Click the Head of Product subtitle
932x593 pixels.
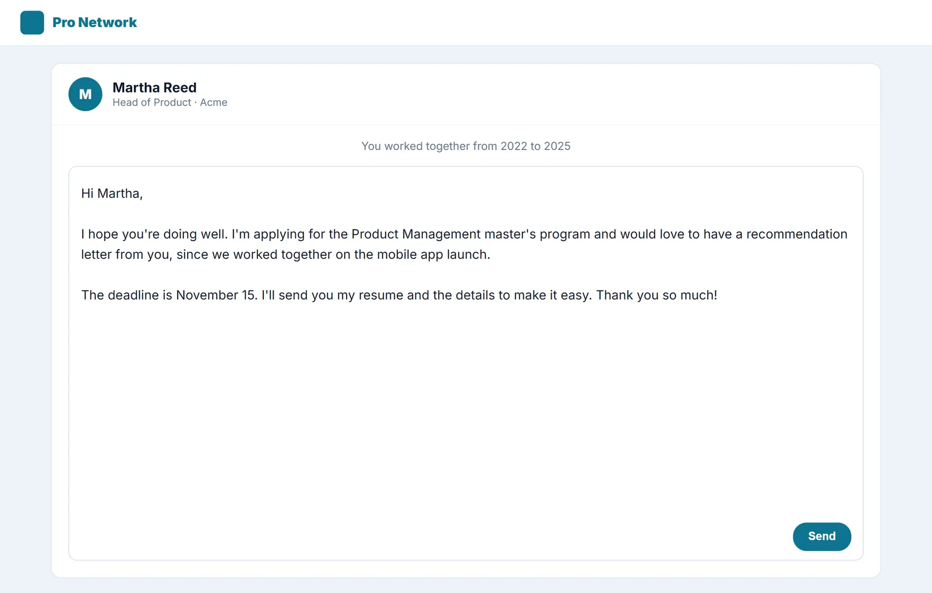tap(151, 103)
